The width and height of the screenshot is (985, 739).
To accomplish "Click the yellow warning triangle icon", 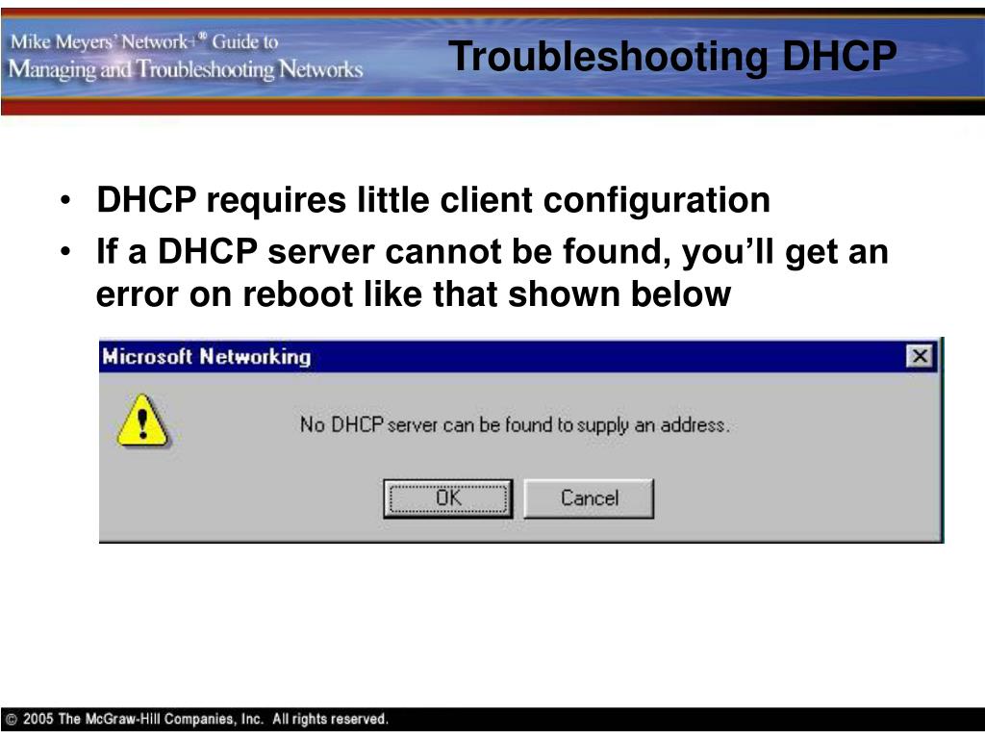I will point(142,421).
